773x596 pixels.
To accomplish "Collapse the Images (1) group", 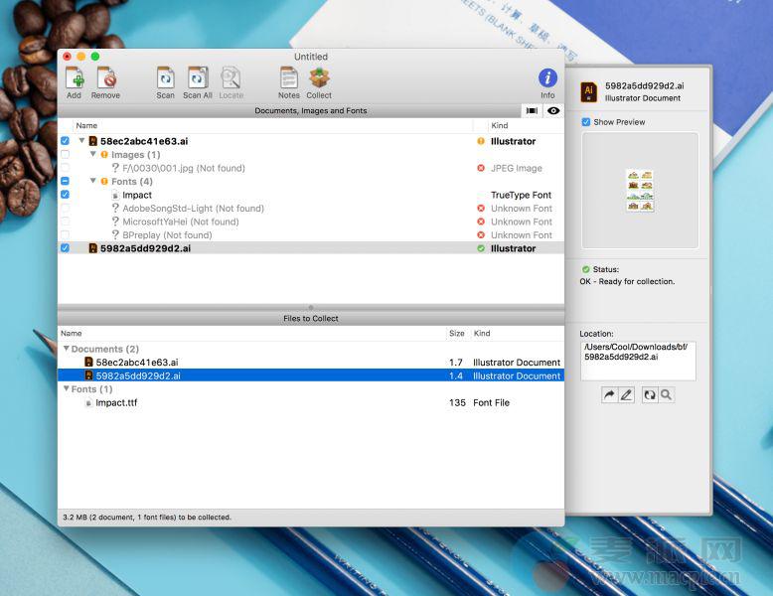I will (93, 155).
